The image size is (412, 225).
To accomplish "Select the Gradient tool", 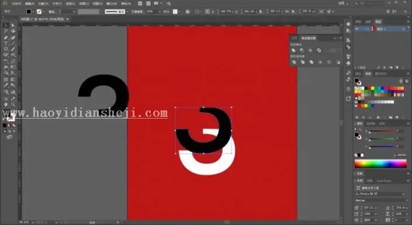I will pyautogui.click(x=13, y=79).
